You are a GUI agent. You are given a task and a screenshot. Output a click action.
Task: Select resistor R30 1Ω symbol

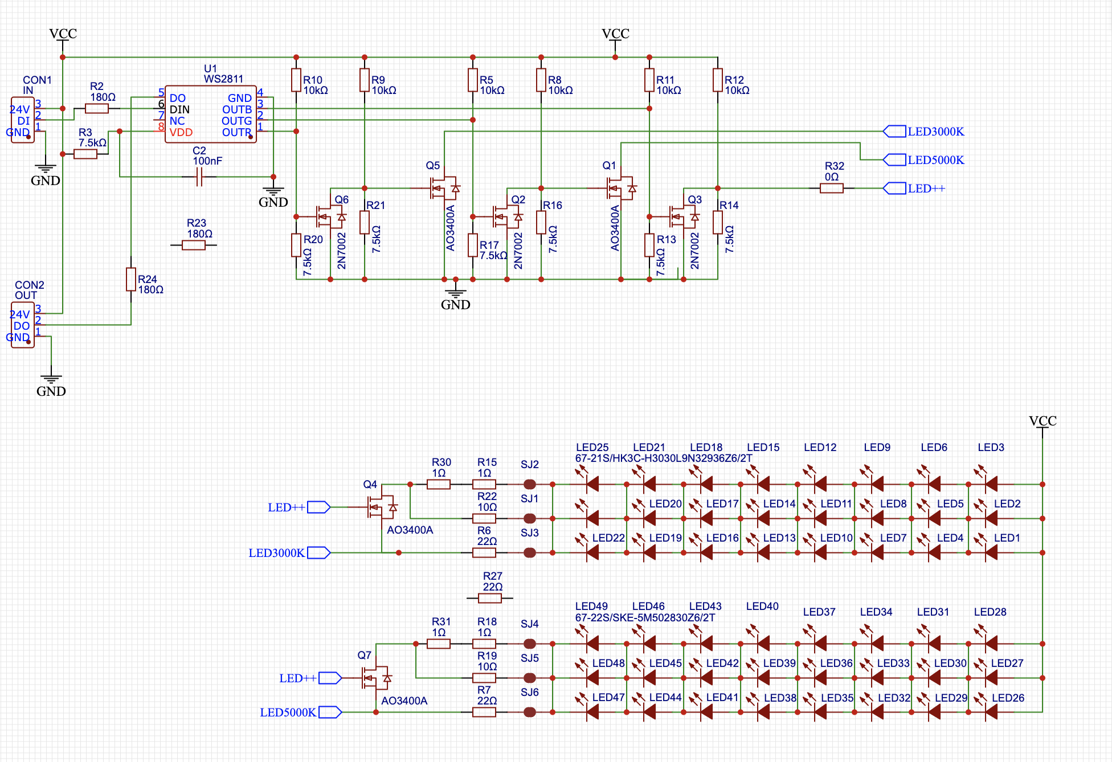click(439, 484)
